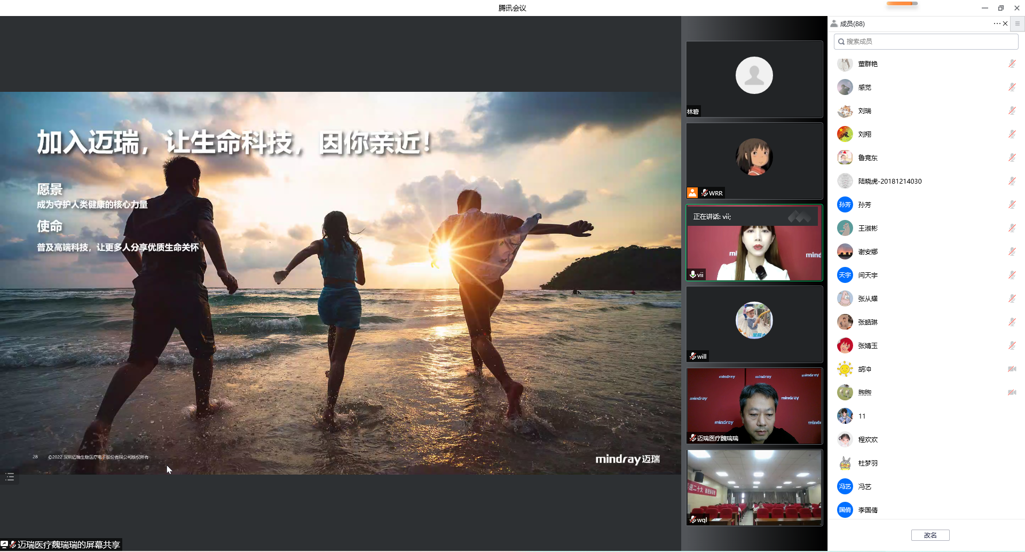Toggle muted microphone icon for 张靖玉

coord(1012,346)
